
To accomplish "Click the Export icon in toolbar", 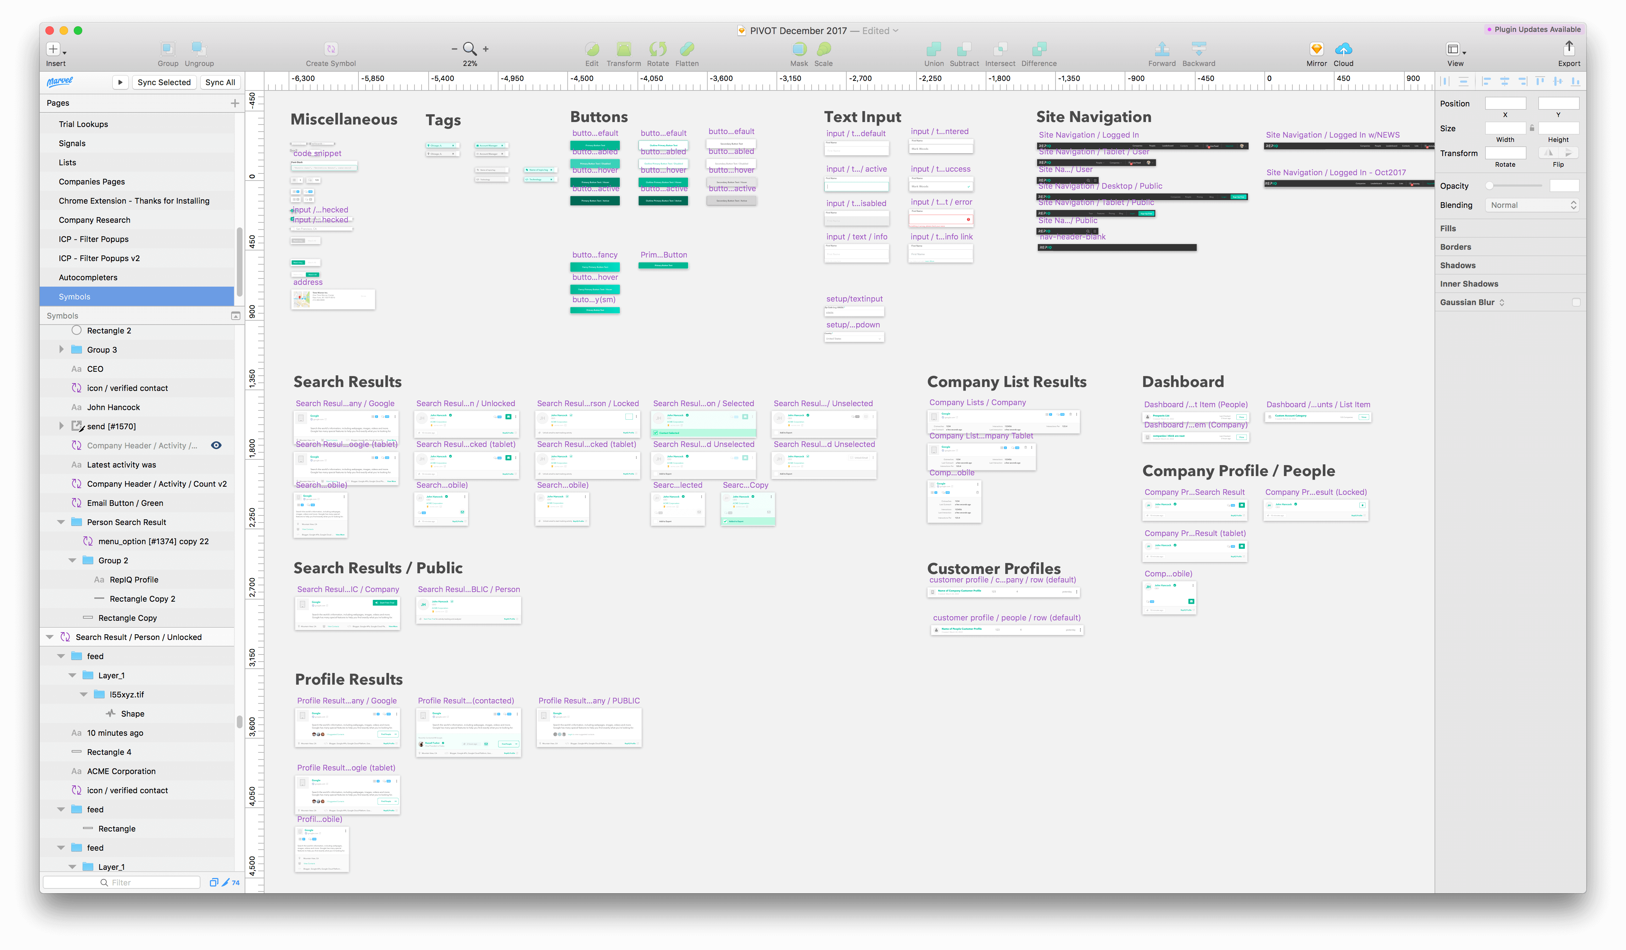I will [1569, 49].
